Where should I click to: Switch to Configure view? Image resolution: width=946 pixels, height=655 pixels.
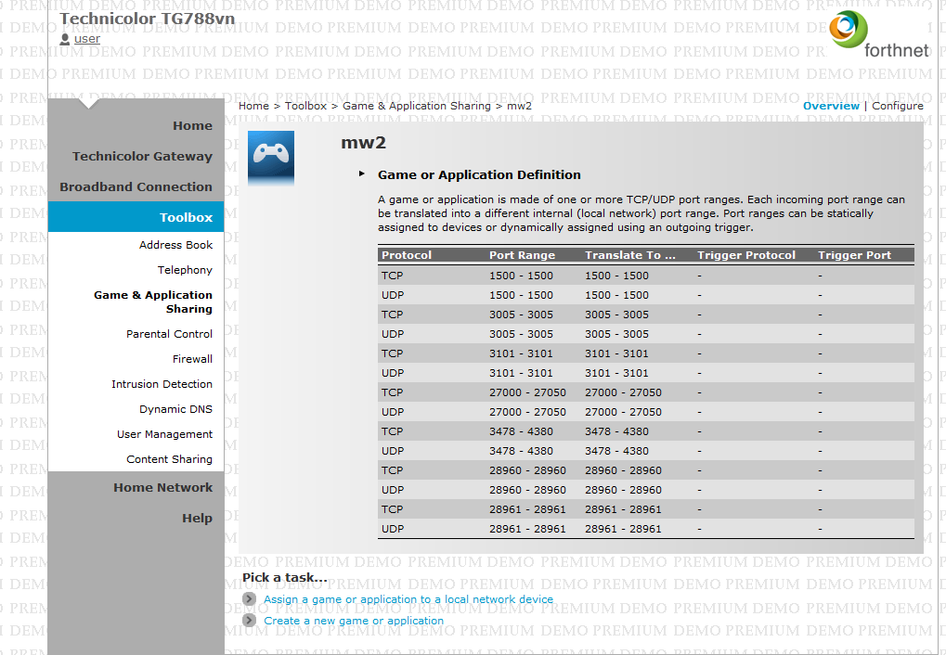tap(897, 106)
